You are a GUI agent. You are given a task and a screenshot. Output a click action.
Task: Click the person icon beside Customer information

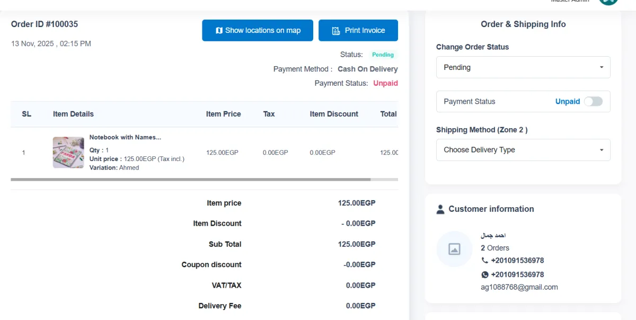coord(440,209)
